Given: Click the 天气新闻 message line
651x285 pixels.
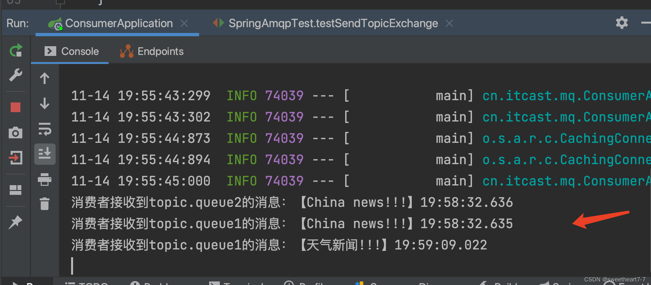Looking at the screenshot, I should tap(279, 245).
